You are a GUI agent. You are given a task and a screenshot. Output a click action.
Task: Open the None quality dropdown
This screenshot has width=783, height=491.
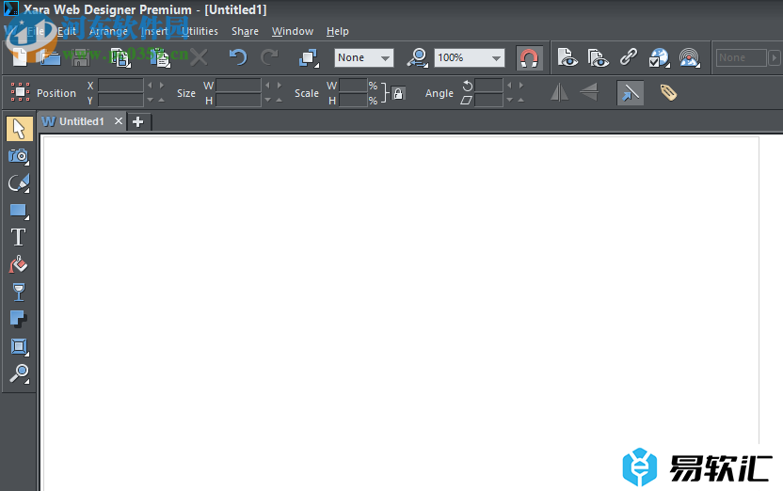(364, 58)
